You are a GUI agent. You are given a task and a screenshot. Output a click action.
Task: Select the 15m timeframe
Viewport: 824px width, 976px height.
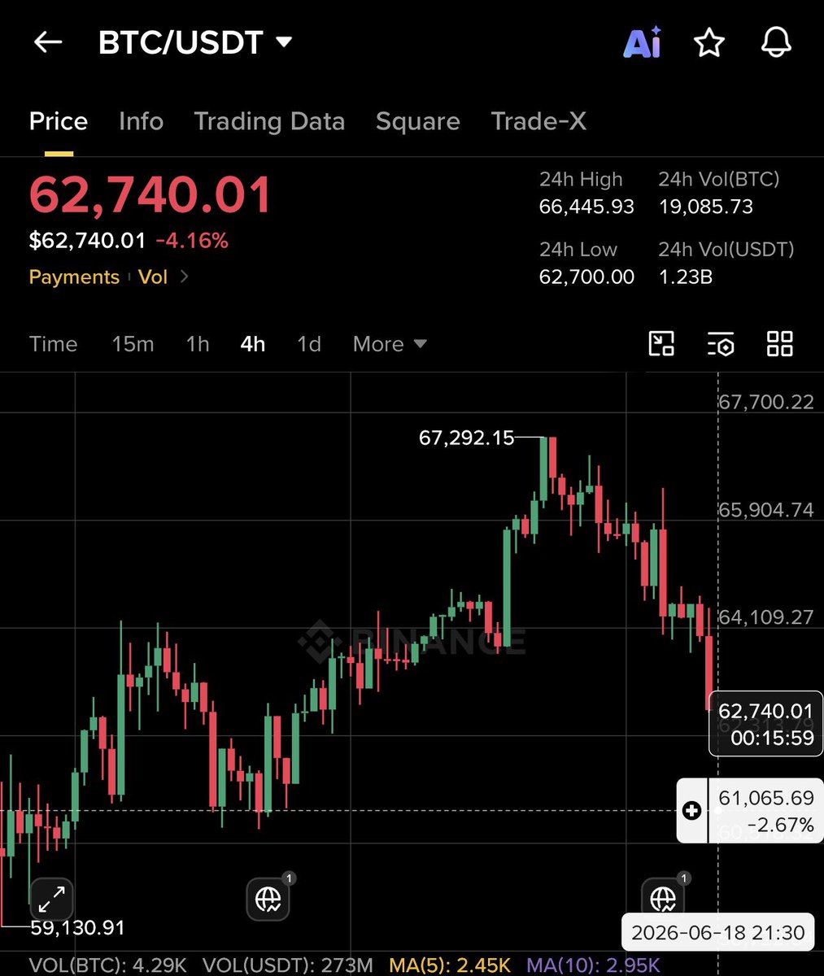pos(133,344)
